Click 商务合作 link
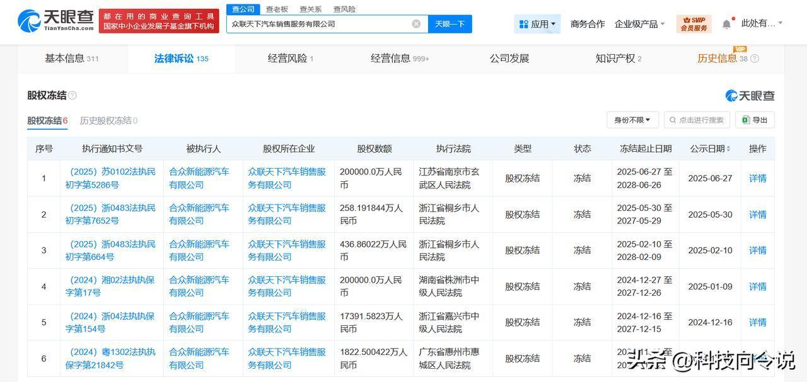This screenshot has height=382, width=807. click(588, 24)
